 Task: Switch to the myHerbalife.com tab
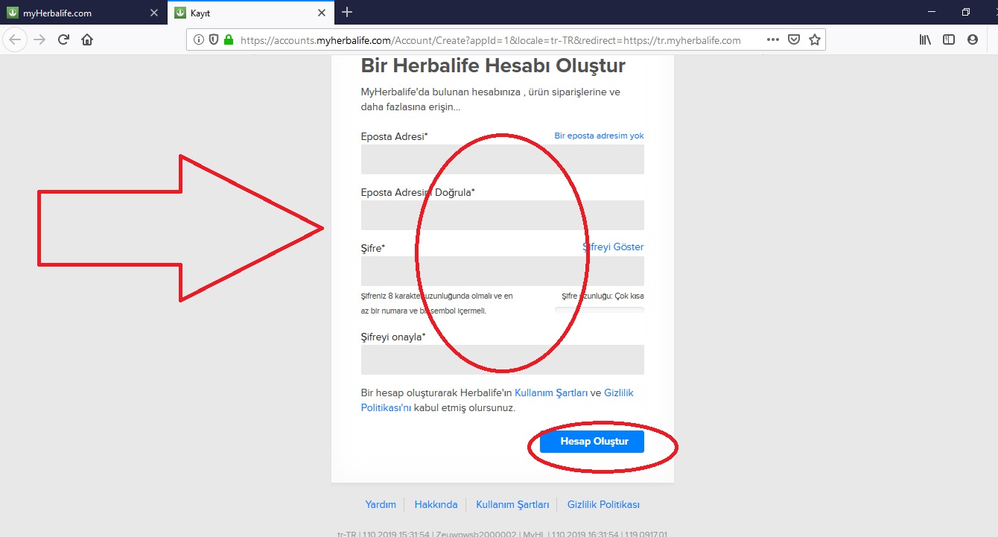coord(82,13)
